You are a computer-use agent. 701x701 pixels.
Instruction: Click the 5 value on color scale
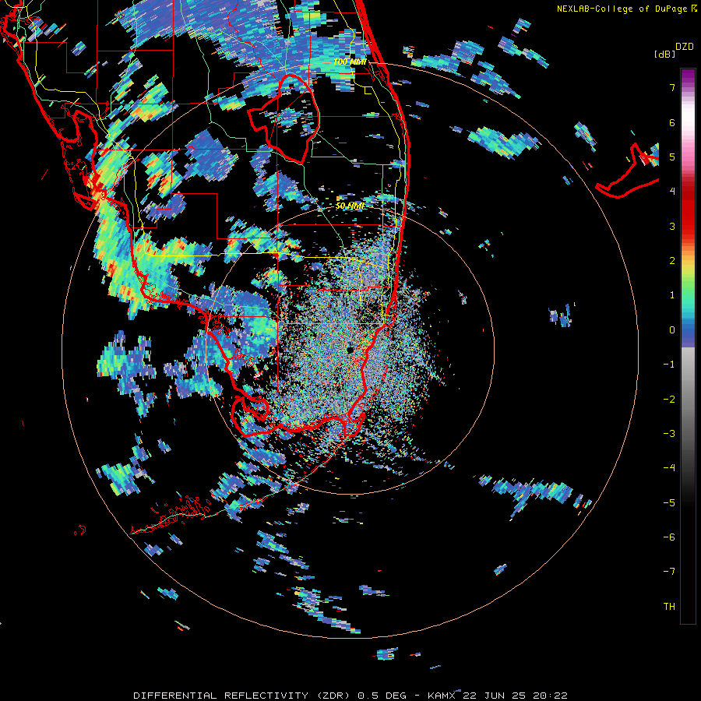(x=672, y=157)
